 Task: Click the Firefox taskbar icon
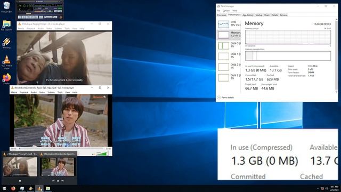pyautogui.click(x=13, y=188)
